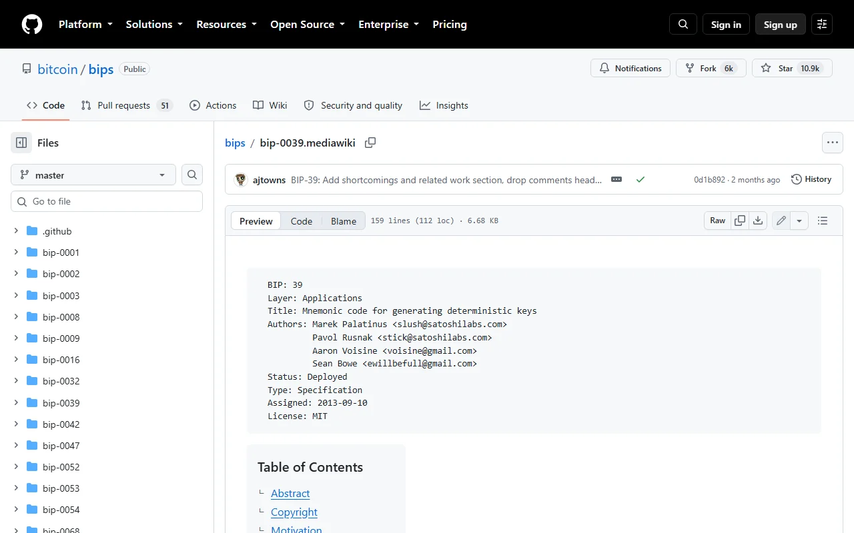Image resolution: width=854 pixels, height=533 pixels.
Task: Jump to Copyright section
Action: click(294, 512)
